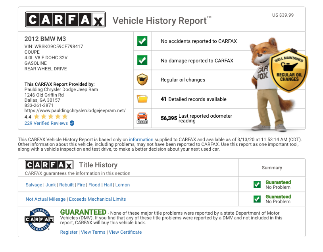Screen dimensions: 323x252
Task: Click the 'This CARFAX Report Provided by:' label
Action: 60,84
